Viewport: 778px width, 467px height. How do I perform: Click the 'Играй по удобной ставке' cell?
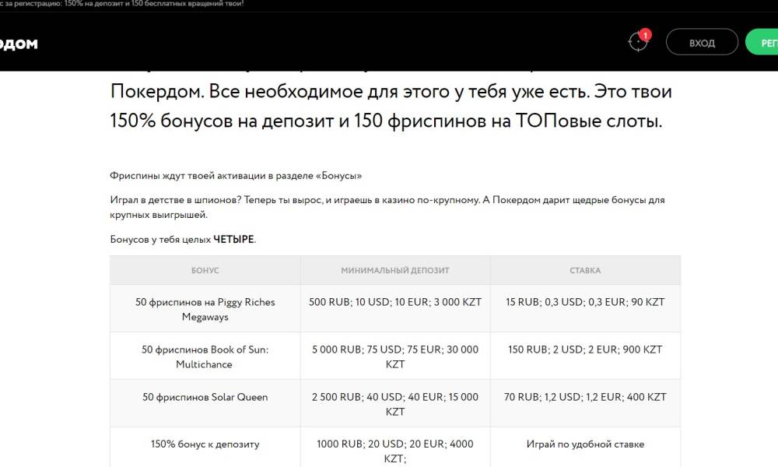pos(585,447)
